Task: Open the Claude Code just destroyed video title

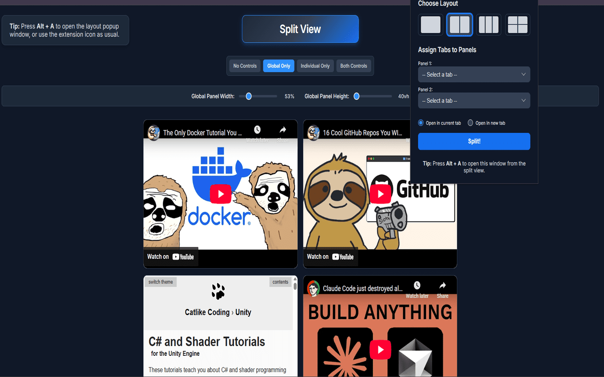Action: pyautogui.click(x=363, y=288)
